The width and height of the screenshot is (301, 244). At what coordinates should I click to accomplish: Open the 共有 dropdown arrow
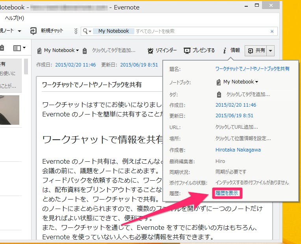[x=271, y=51]
